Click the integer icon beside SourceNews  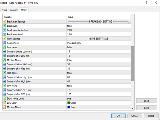[4, 43]
